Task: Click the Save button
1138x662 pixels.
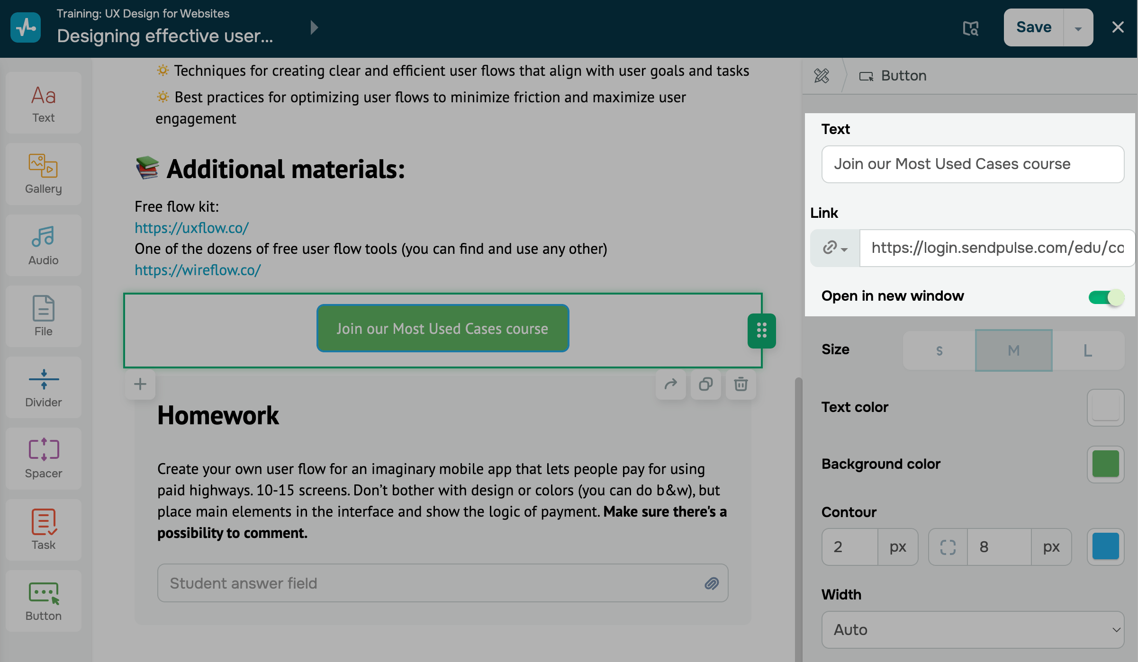Action: click(1033, 27)
